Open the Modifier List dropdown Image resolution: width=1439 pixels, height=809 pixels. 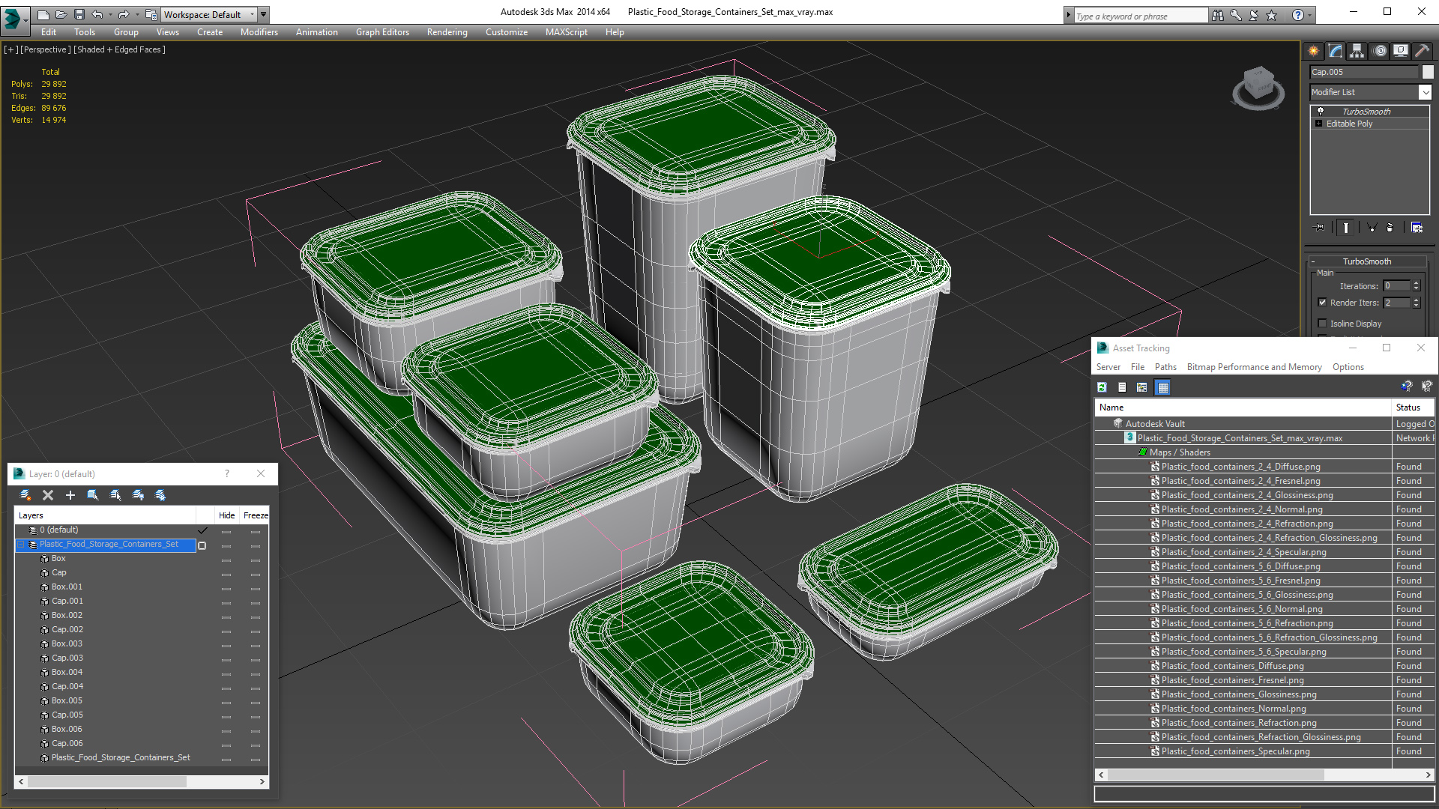[1425, 92]
